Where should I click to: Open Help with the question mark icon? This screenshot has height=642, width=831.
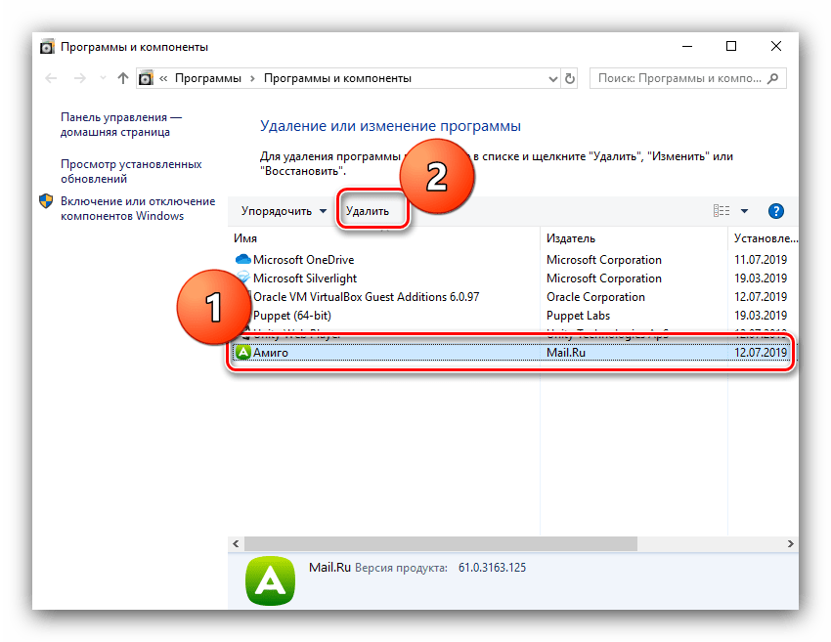pyautogui.click(x=776, y=211)
